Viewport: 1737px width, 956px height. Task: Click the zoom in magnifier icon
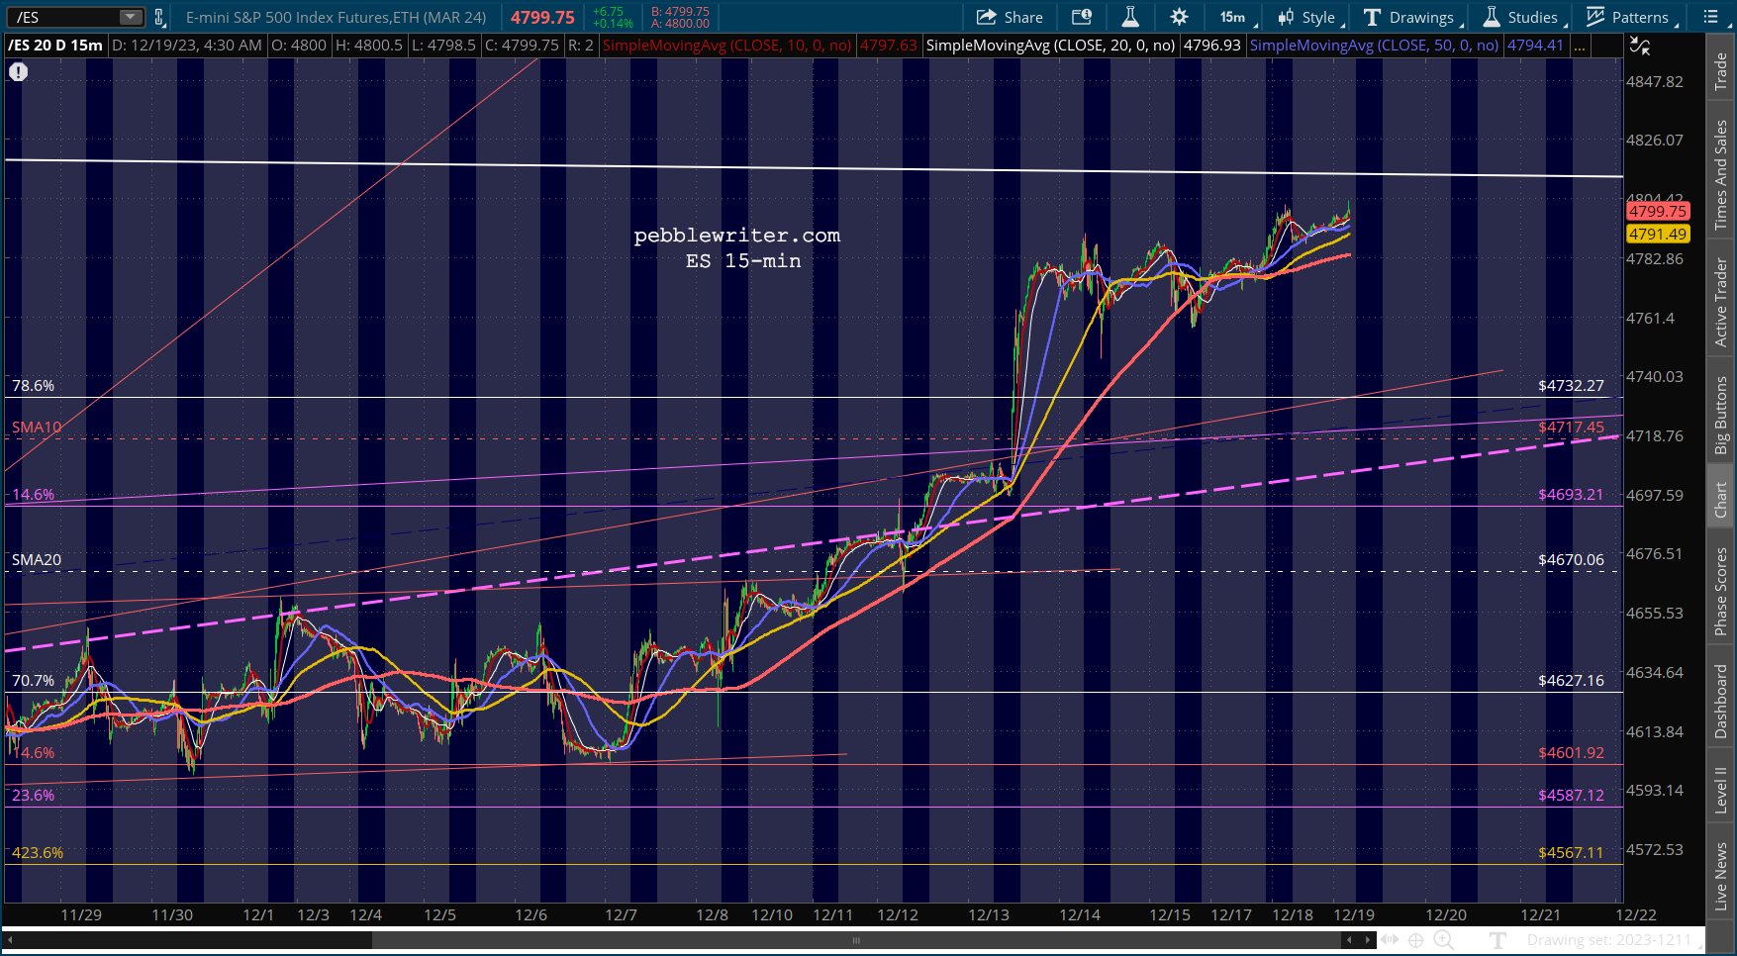tap(1444, 940)
